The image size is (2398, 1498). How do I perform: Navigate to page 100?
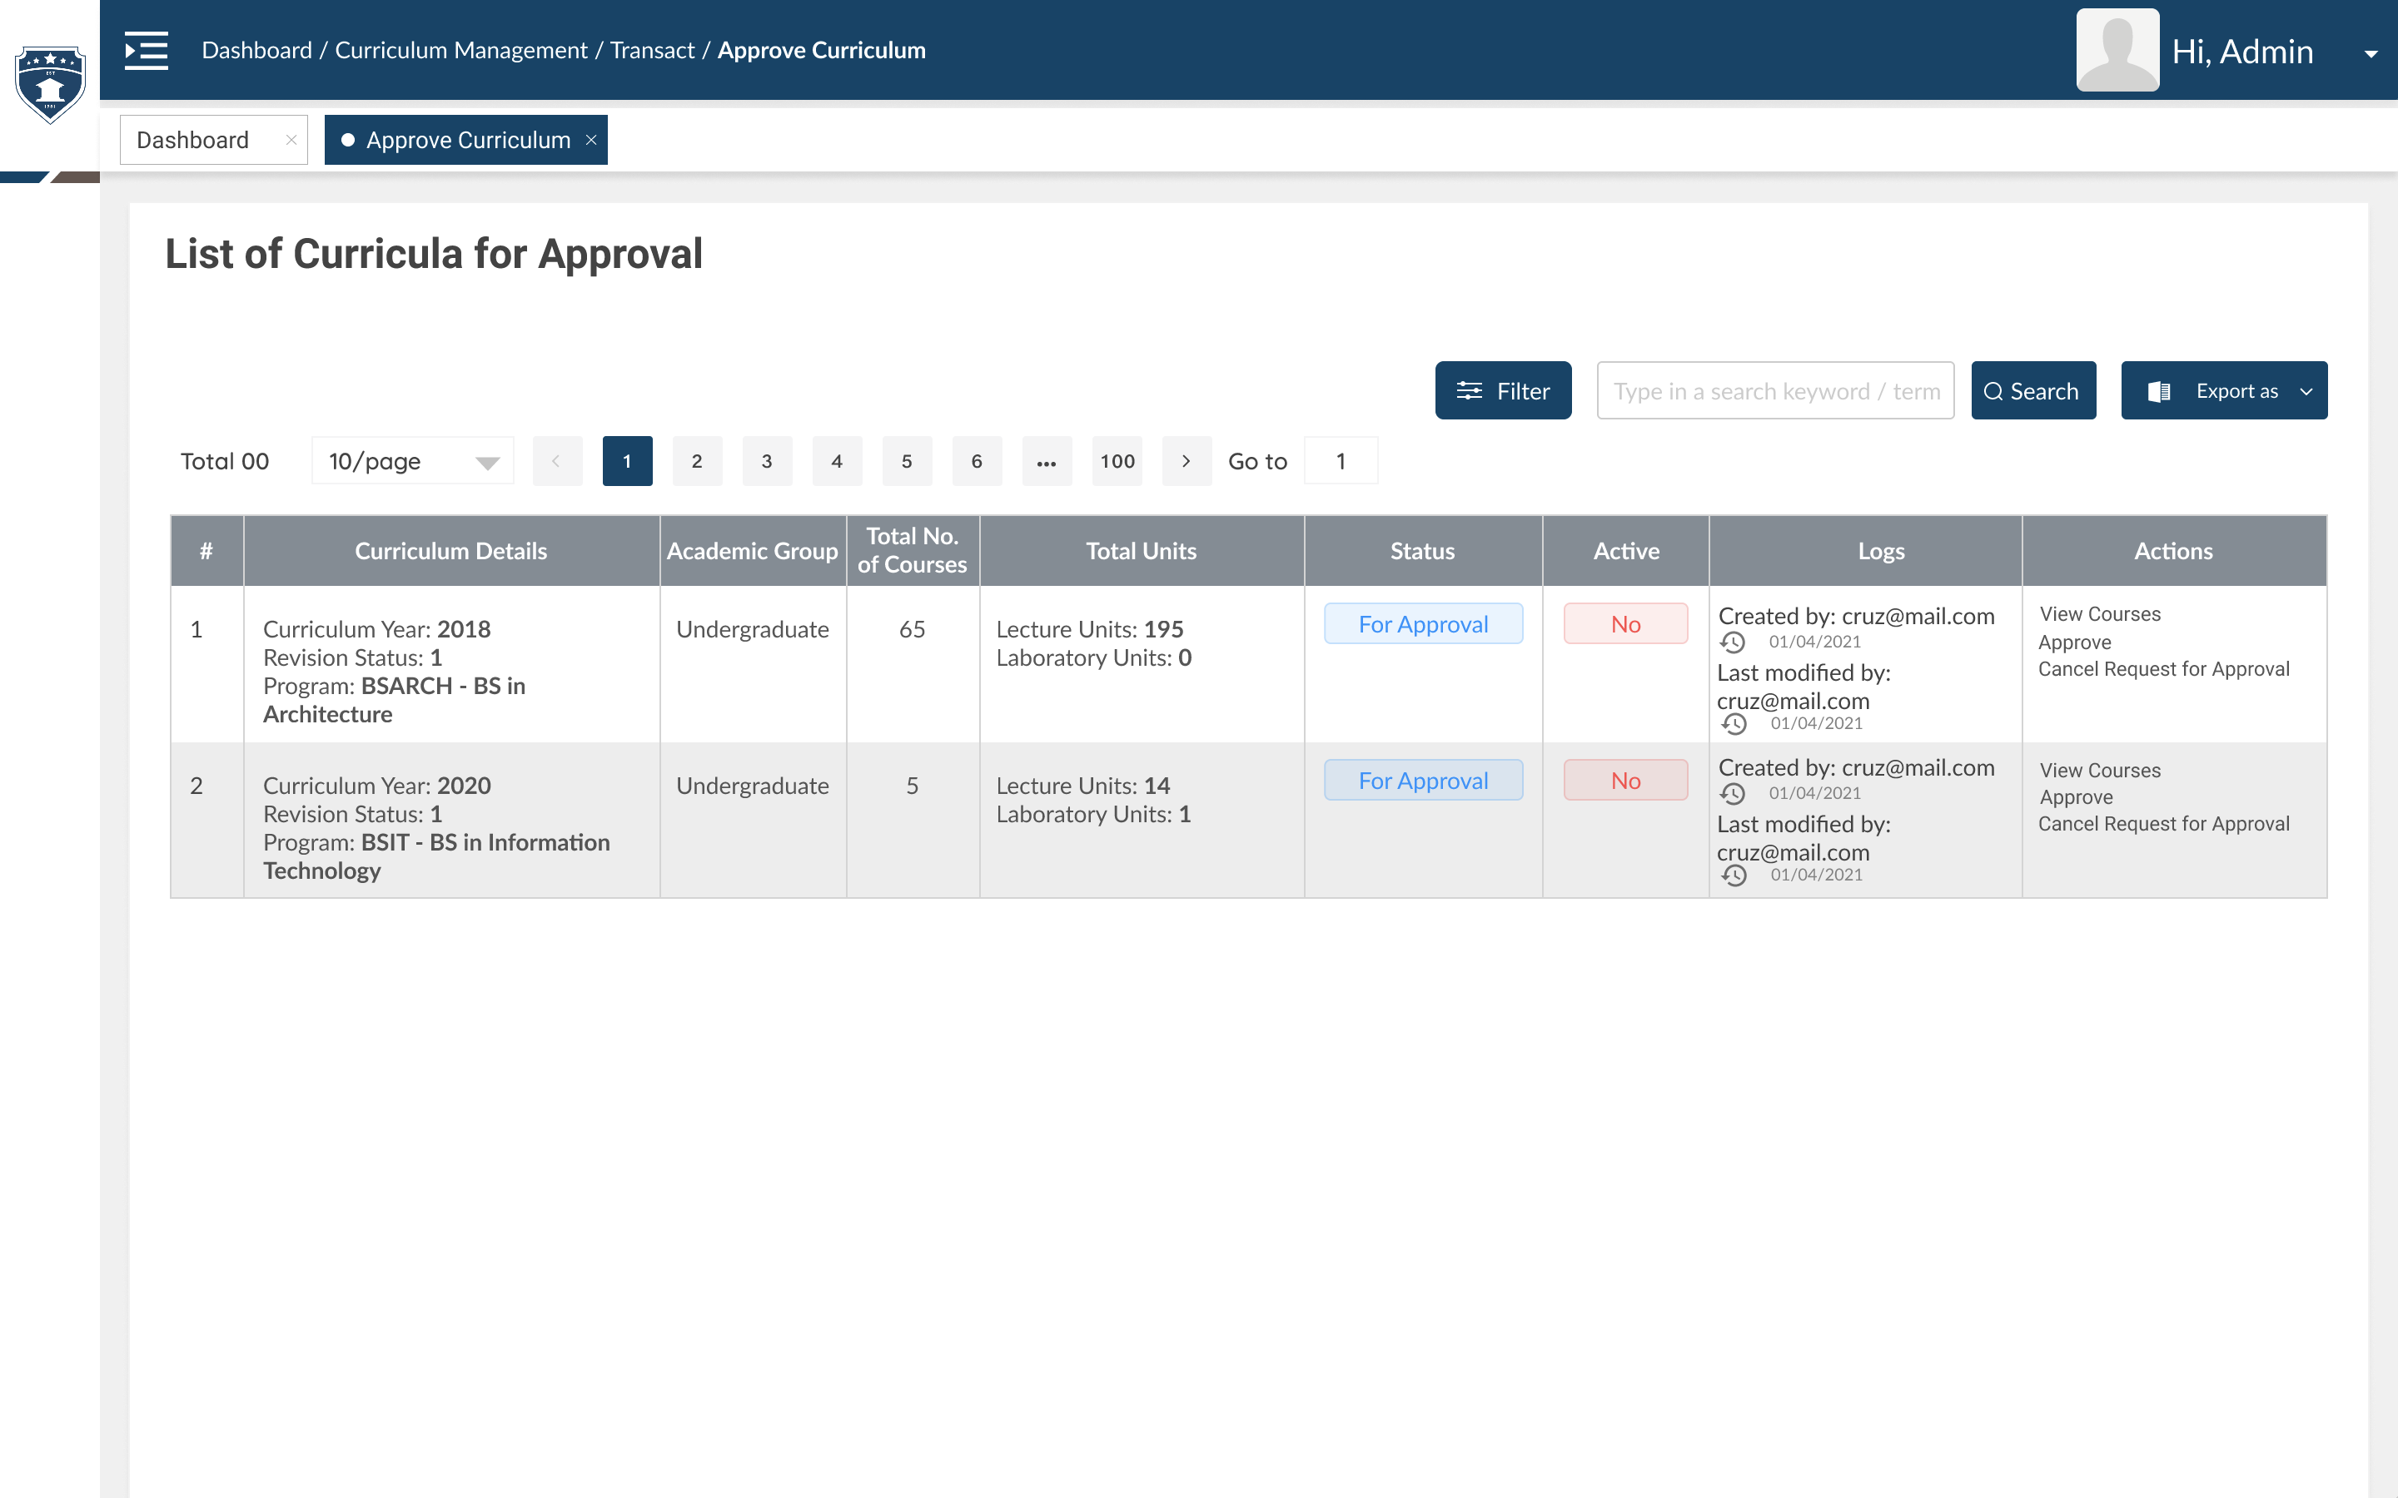coord(1117,461)
